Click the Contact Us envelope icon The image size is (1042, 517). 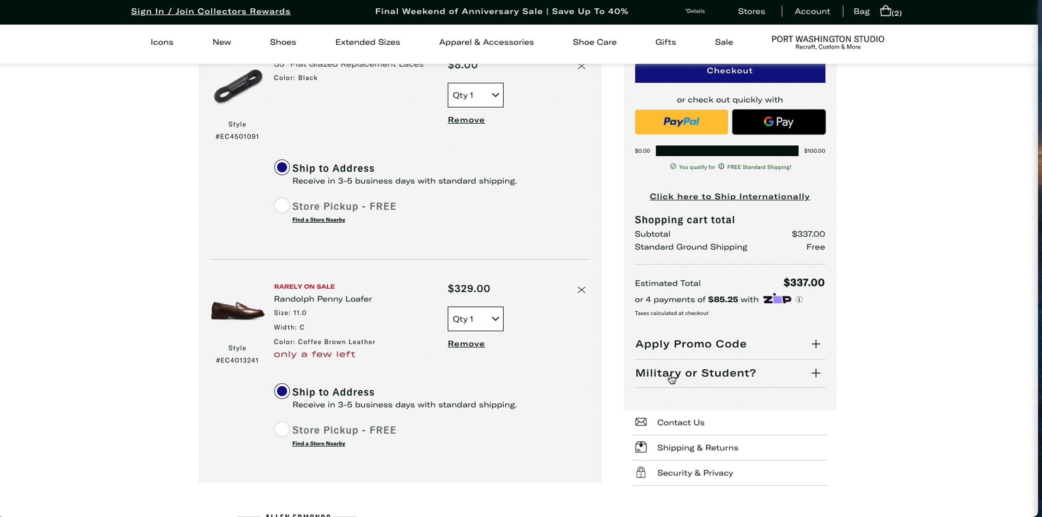(641, 422)
